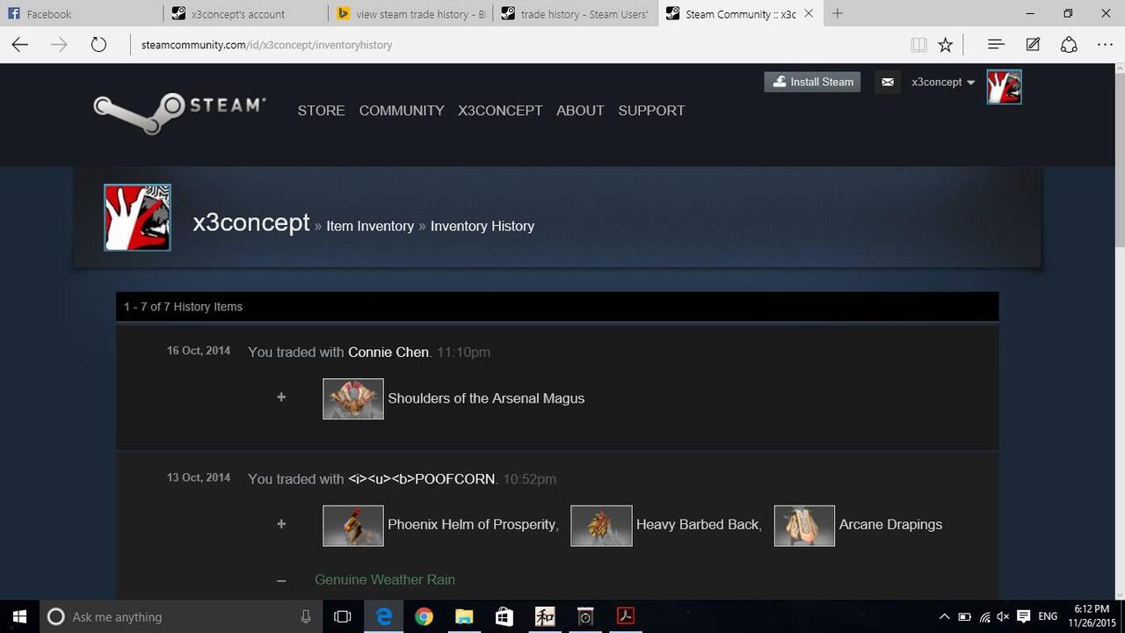The image size is (1125, 633).
Task: Open Task View in taskbar
Action: coord(343,616)
